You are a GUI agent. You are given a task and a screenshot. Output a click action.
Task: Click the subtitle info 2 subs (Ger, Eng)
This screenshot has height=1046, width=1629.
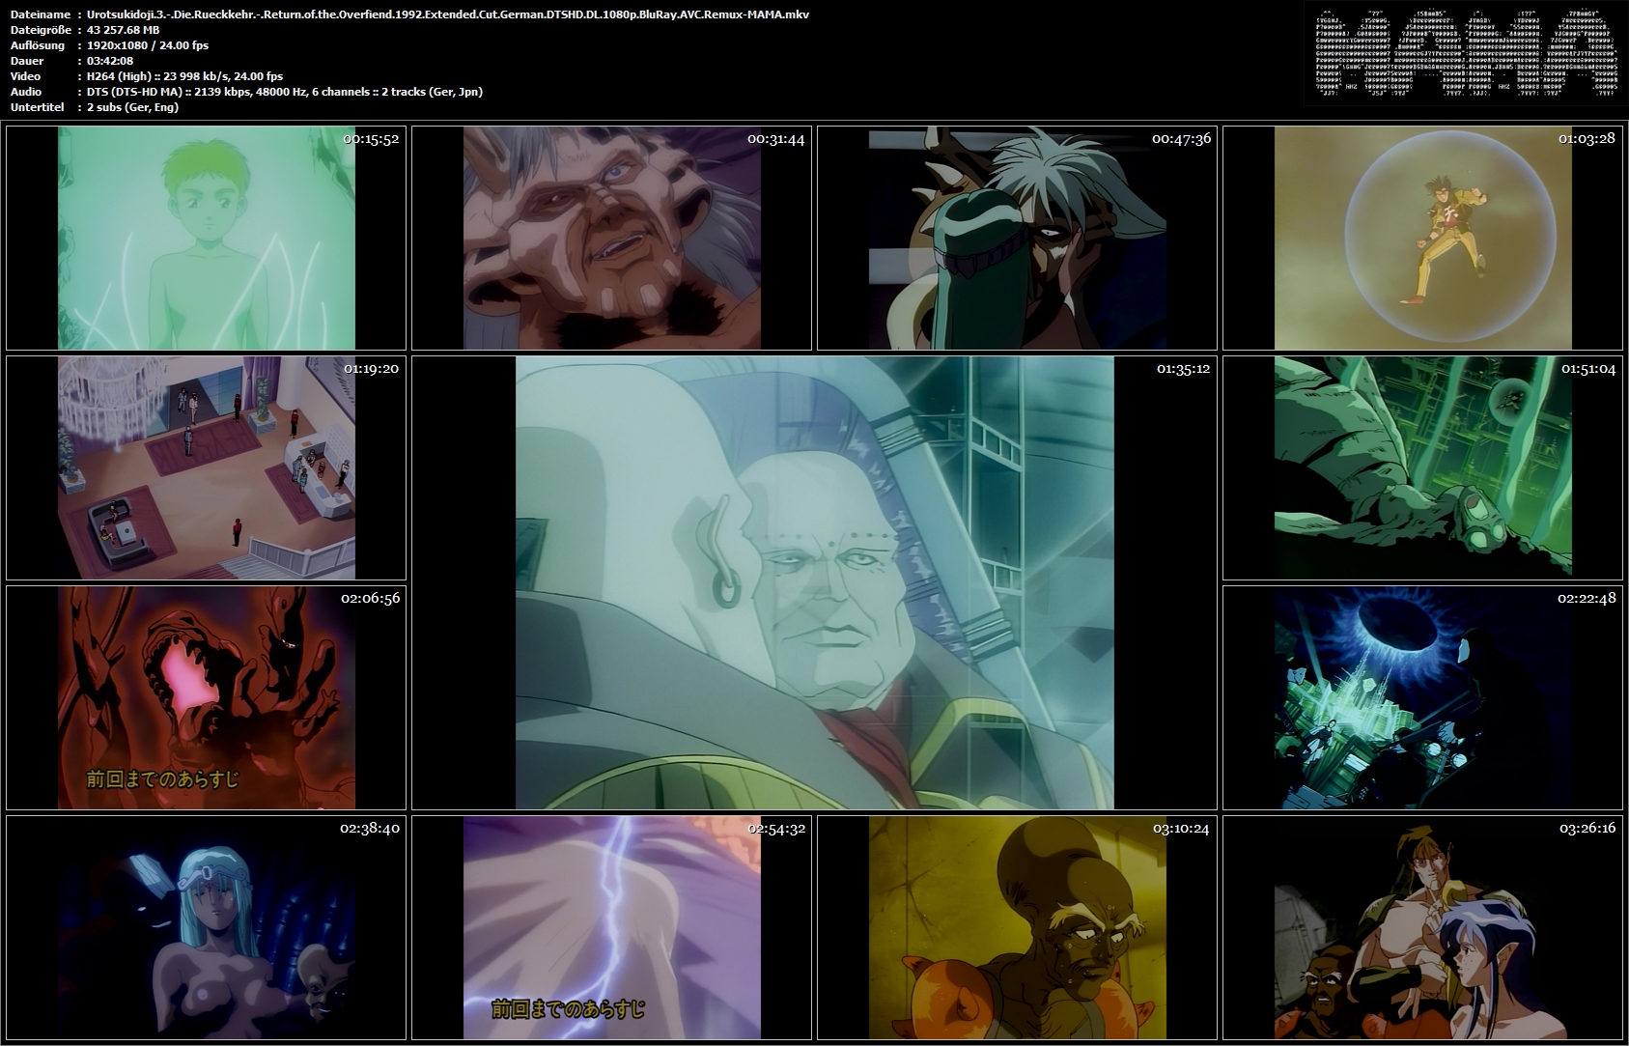point(132,107)
